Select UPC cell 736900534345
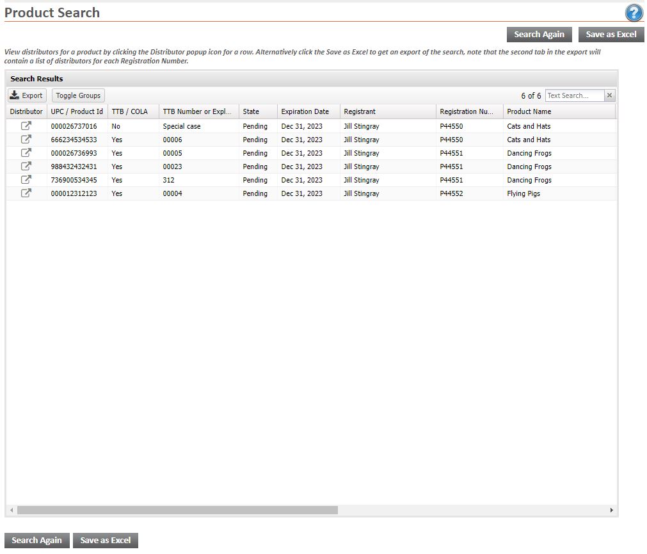The image size is (647, 554). [x=77, y=180]
